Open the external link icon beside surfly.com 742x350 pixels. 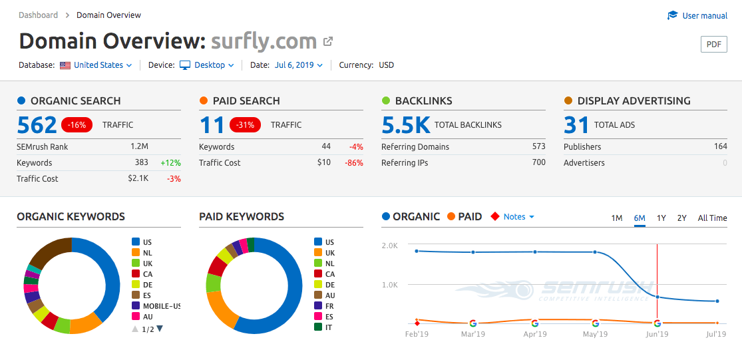pyautogui.click(x=327, y=42)
